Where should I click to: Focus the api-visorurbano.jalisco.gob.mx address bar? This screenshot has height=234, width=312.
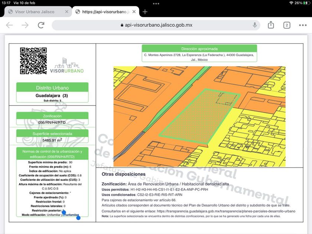156,25
